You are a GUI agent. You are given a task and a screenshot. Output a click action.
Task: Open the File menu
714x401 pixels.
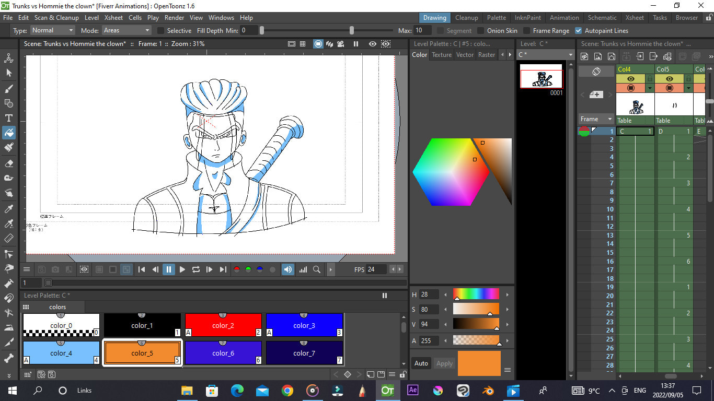click(x=8, y=17)
